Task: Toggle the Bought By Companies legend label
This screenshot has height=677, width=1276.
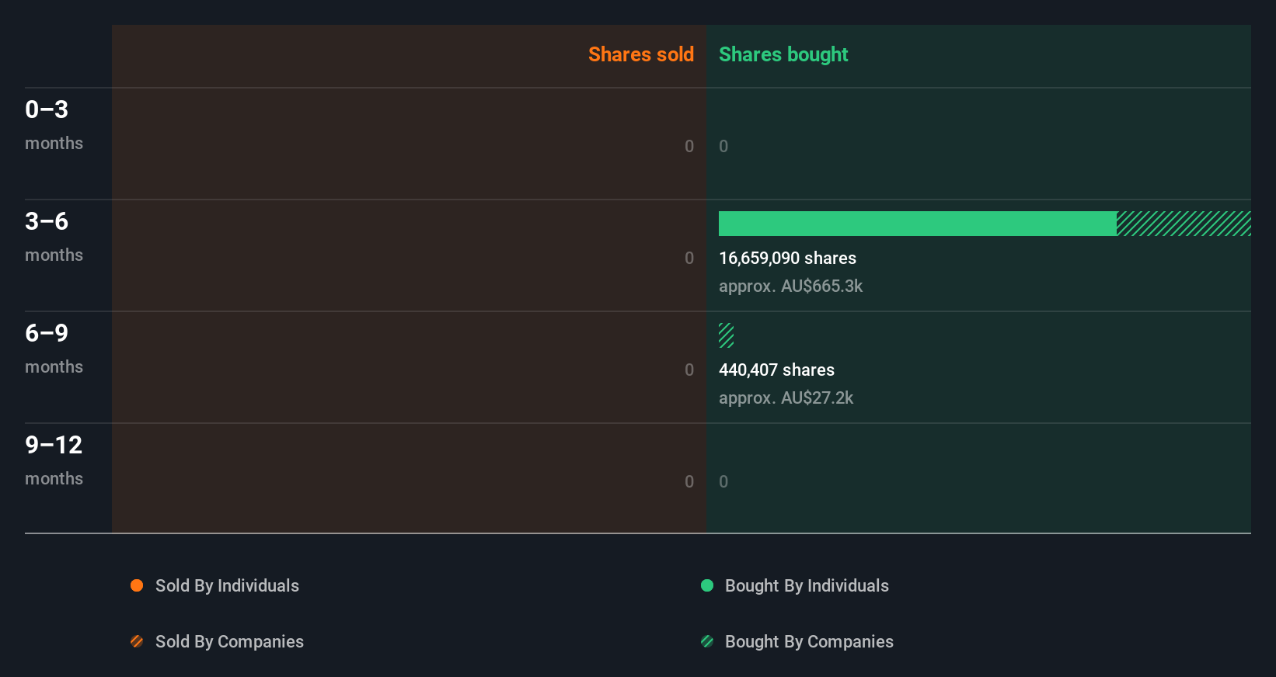Action: click(x=809, y=641)
